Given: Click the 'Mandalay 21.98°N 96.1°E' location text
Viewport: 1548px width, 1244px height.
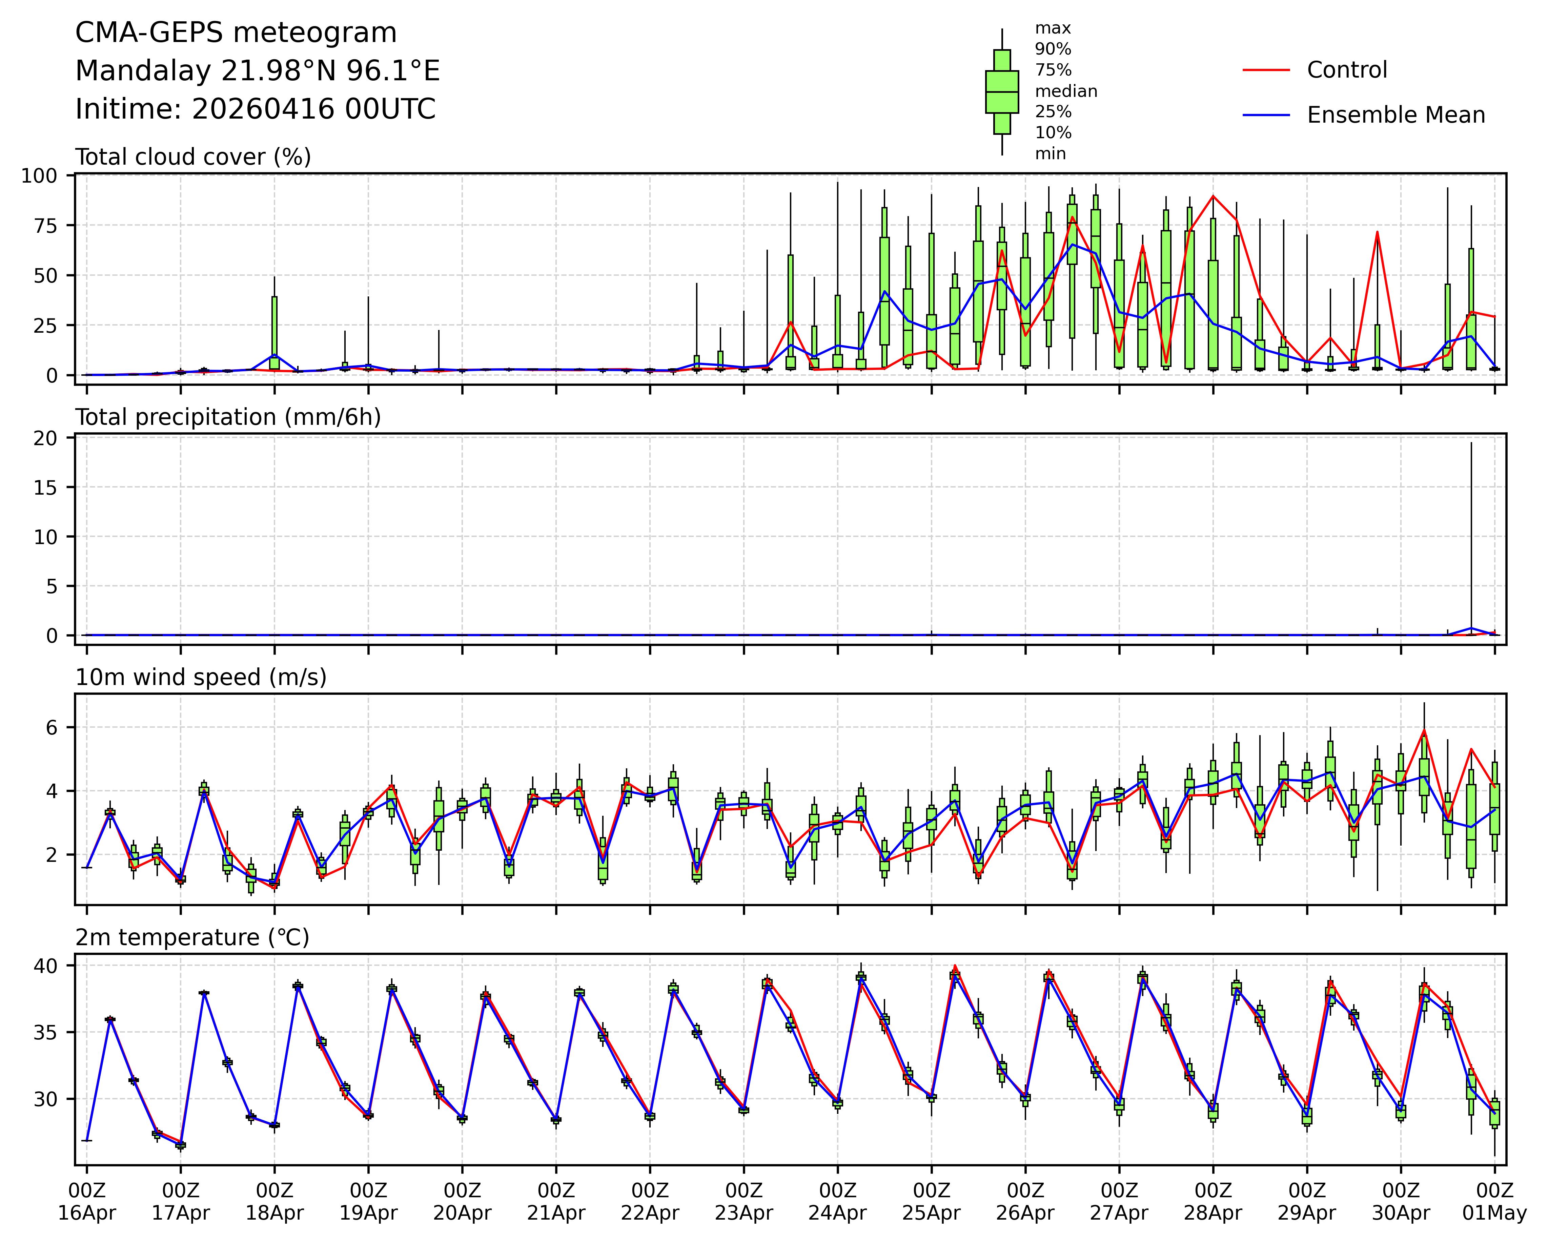Looking at the screenshot, I should pos(257,71).
